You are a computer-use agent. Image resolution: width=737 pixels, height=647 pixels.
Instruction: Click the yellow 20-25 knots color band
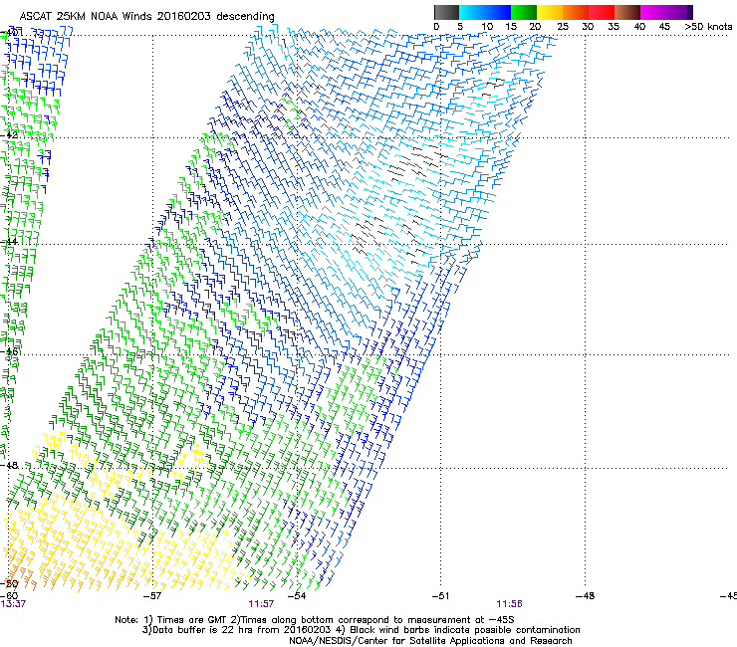click(x=550, y=12)
